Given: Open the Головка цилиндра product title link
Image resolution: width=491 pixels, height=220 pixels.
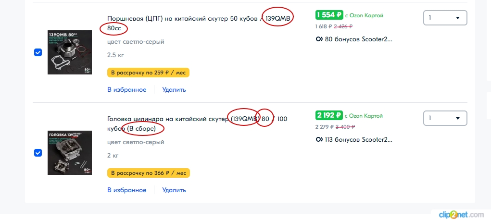Looking at the screenshot, I should [168, 119].
